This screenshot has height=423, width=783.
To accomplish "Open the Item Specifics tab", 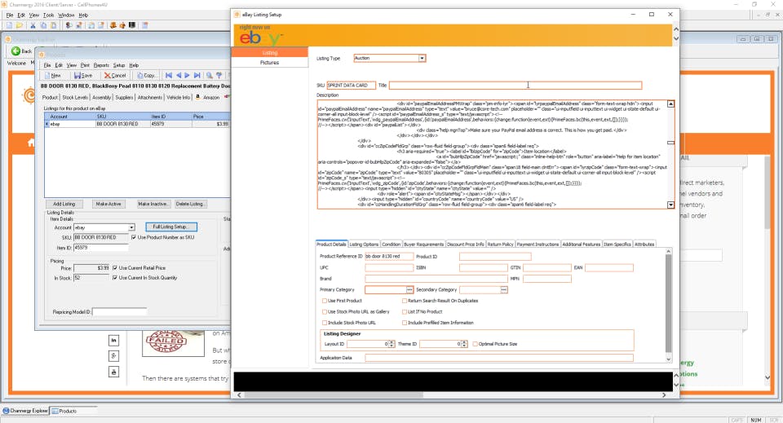I will click(x=617, y=245).
